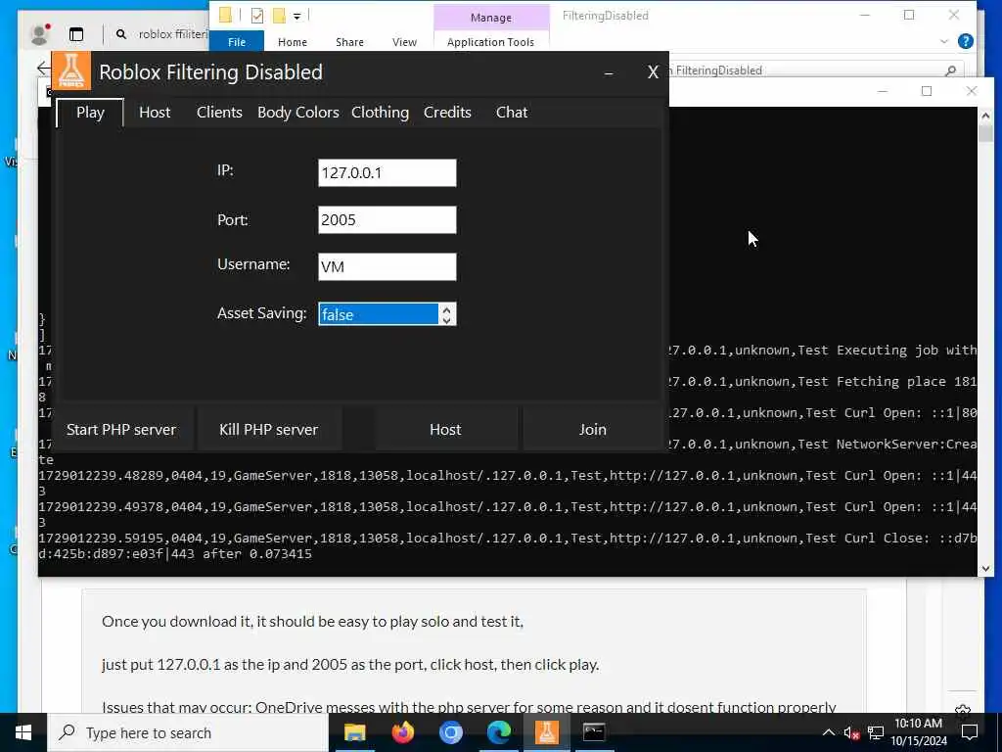
Task: Open Share ribbon tab in File Explorer
Action: click(349, 41)
